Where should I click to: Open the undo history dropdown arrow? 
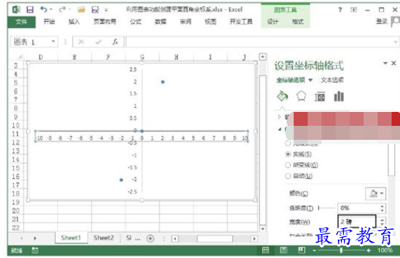pos(51,9)
